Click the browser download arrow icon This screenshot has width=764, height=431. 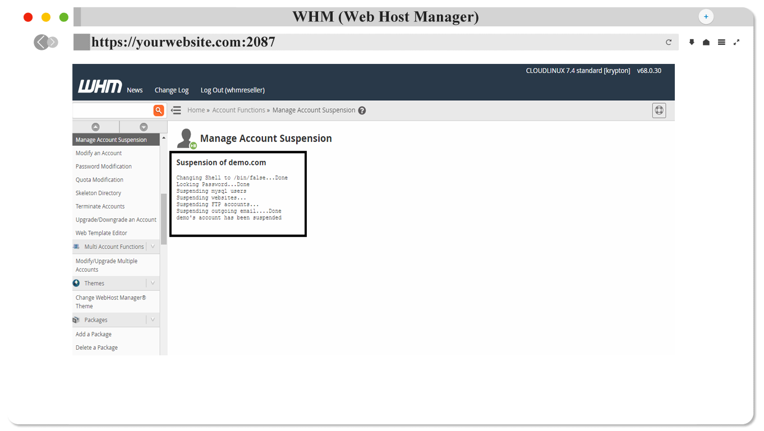click(x=692, y=42)
